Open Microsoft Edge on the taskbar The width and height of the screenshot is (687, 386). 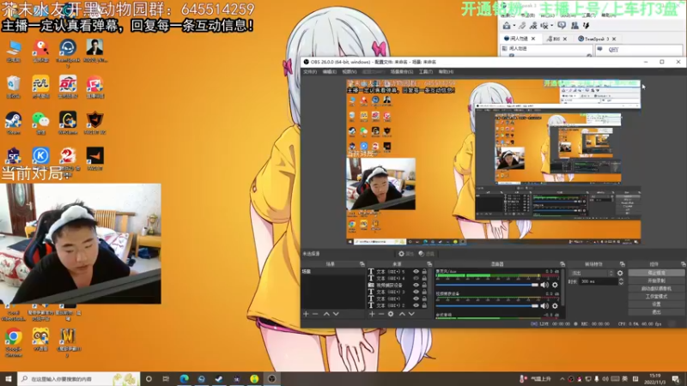(x=184, y=378)
